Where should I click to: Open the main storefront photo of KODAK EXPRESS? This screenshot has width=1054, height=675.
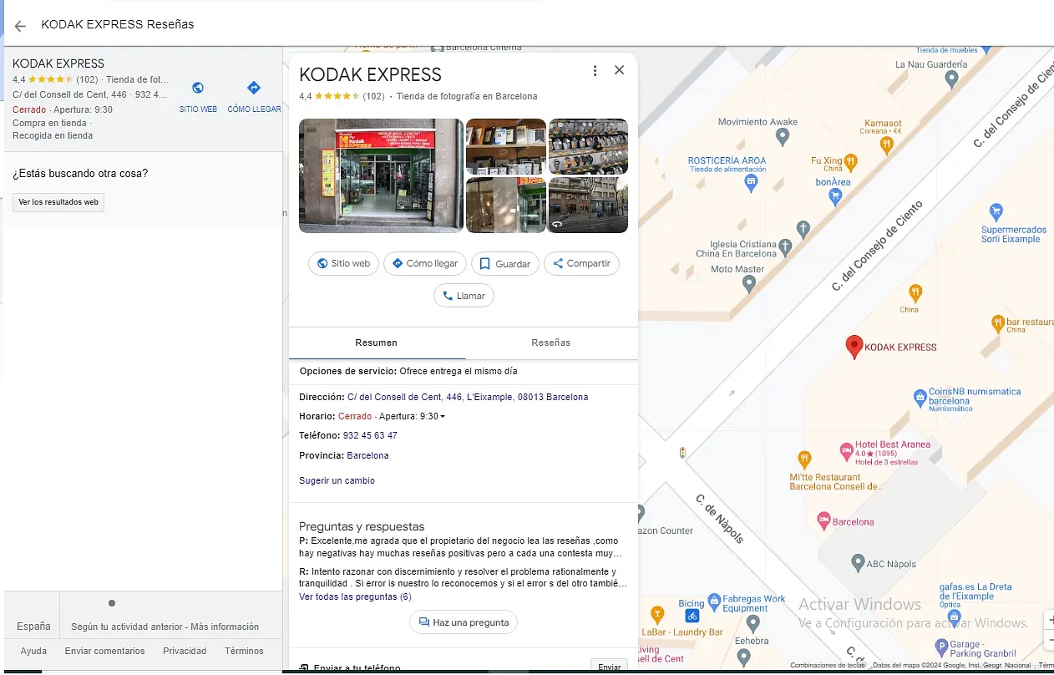(x=381, y=175)
